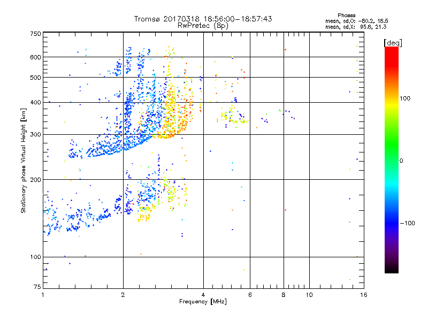This screenshot has width=428, height=321.
Task: Click the 'RwPretec (8p)' subtitle
Action: click(x=203, y=26)
